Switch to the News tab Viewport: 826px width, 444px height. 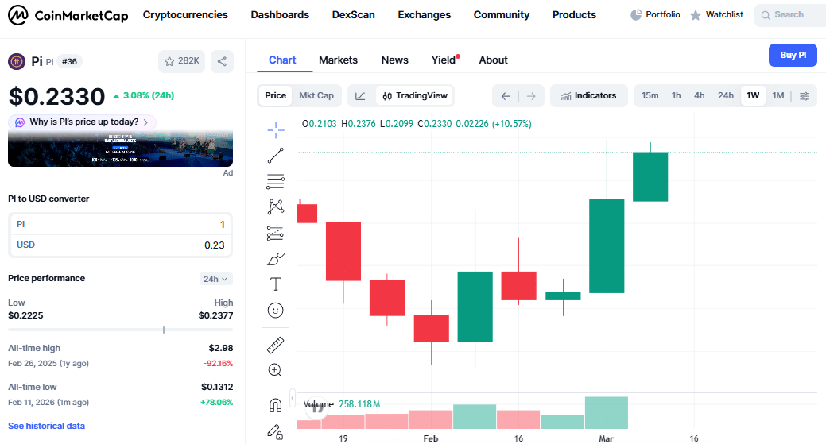coord(394,60)
